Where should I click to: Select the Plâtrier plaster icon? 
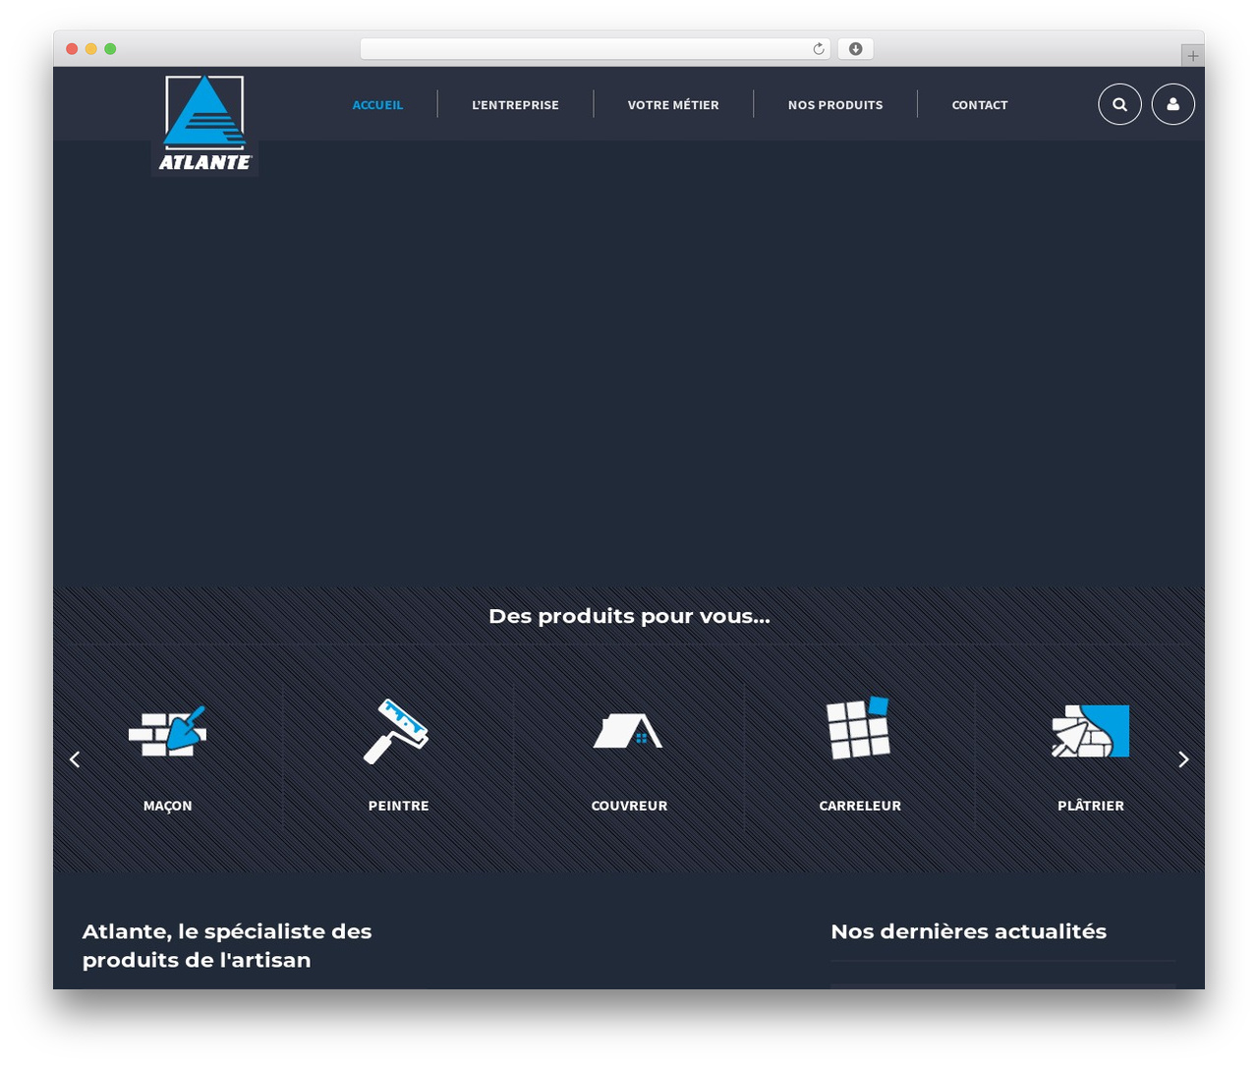pyautogui.click(x=1090, y=731)
